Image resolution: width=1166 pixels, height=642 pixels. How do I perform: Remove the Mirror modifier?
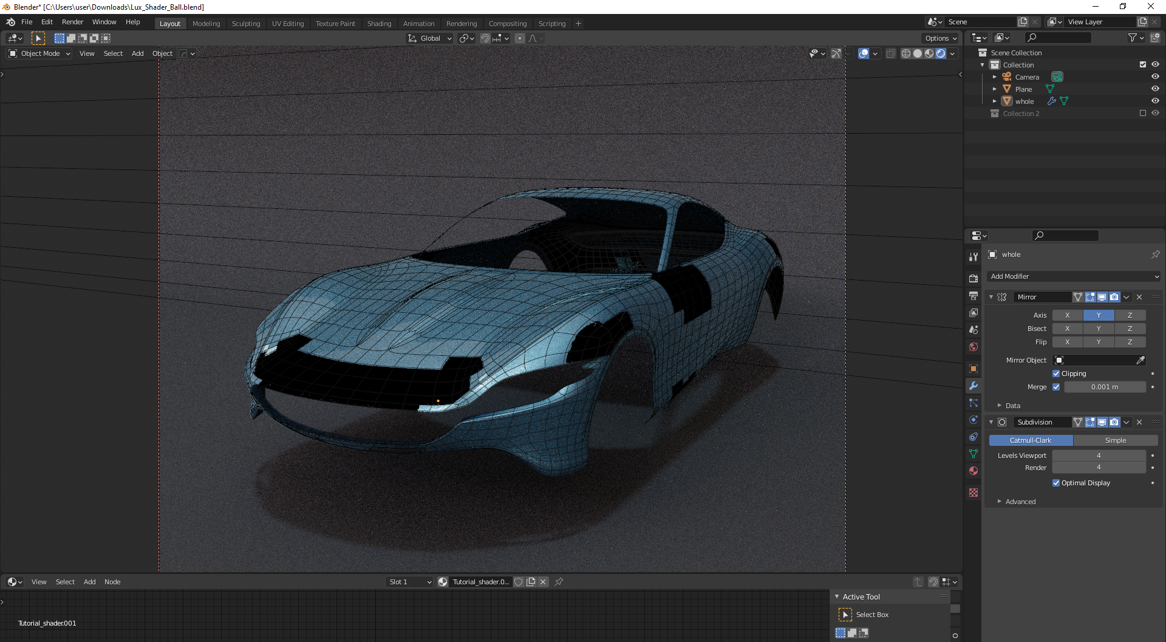coord(1139,297)
